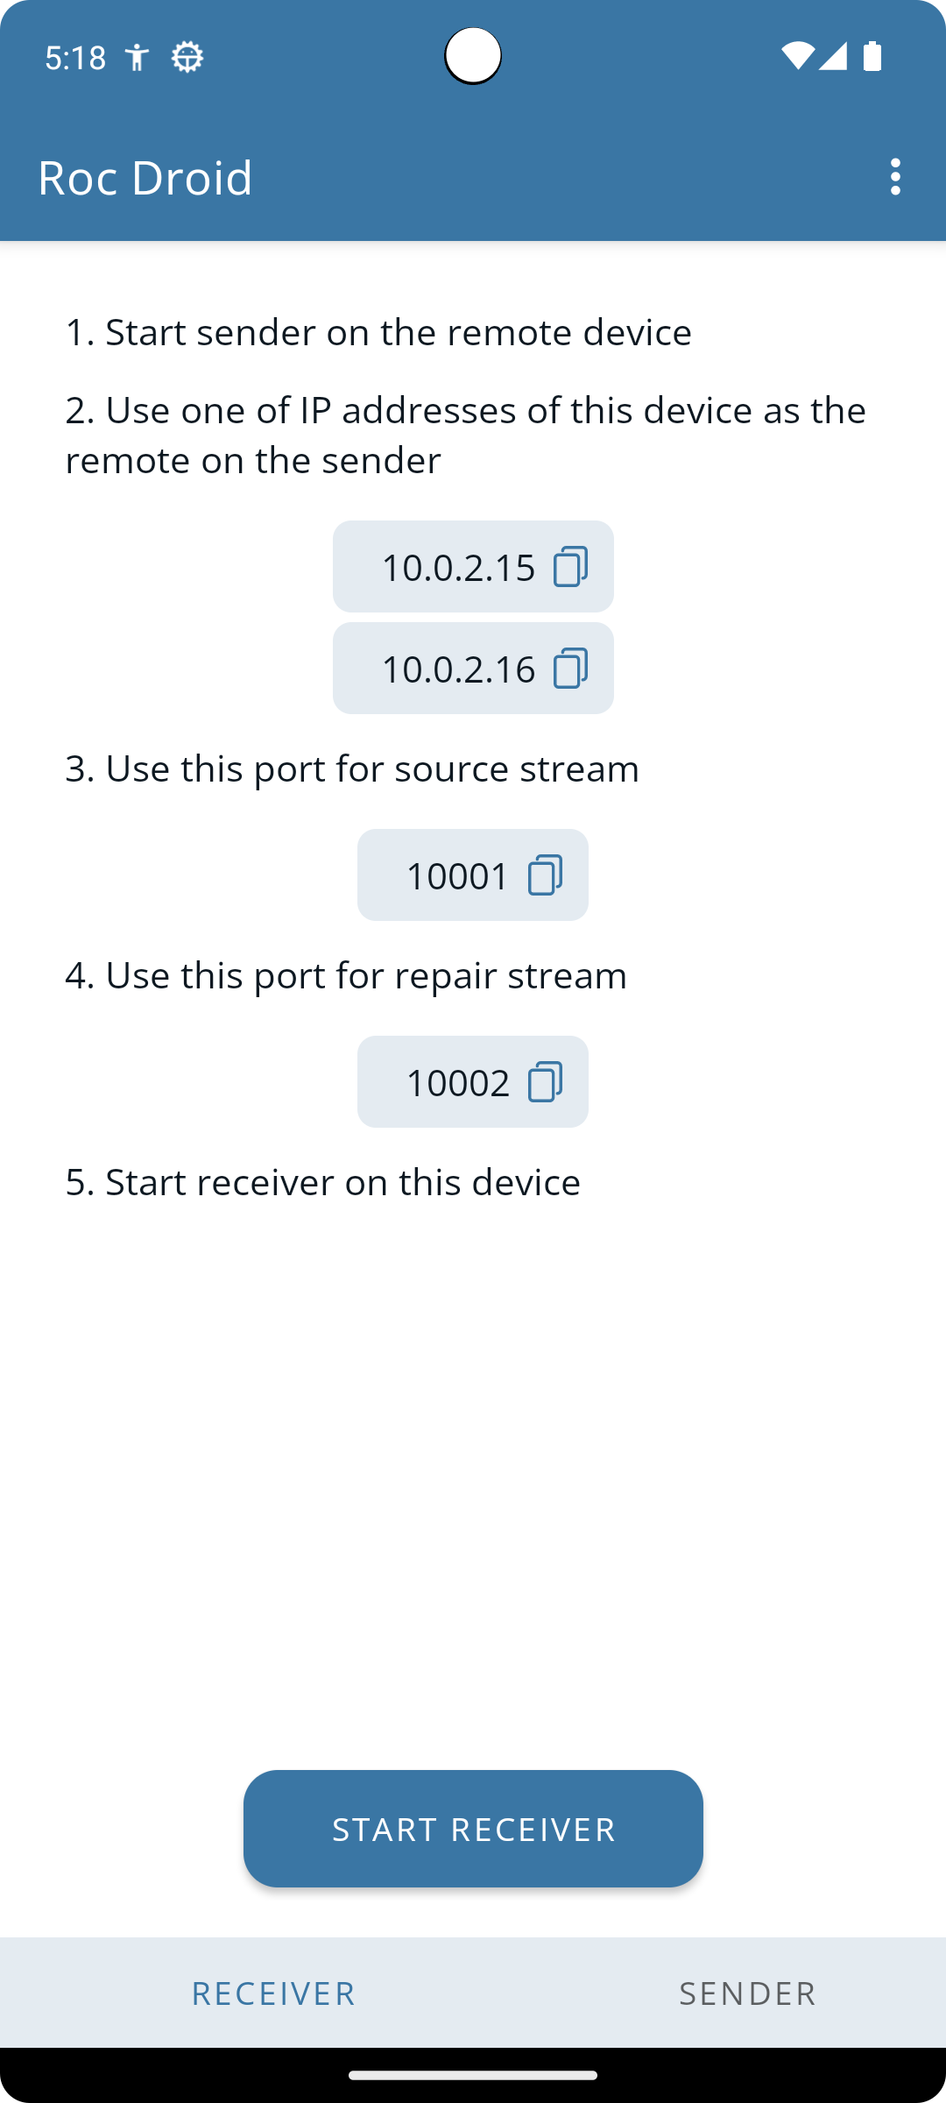Viewport: 946px width, 2103px height.
Task: Click copy icon beside 10.0.2.16
Action: (570, 669)
